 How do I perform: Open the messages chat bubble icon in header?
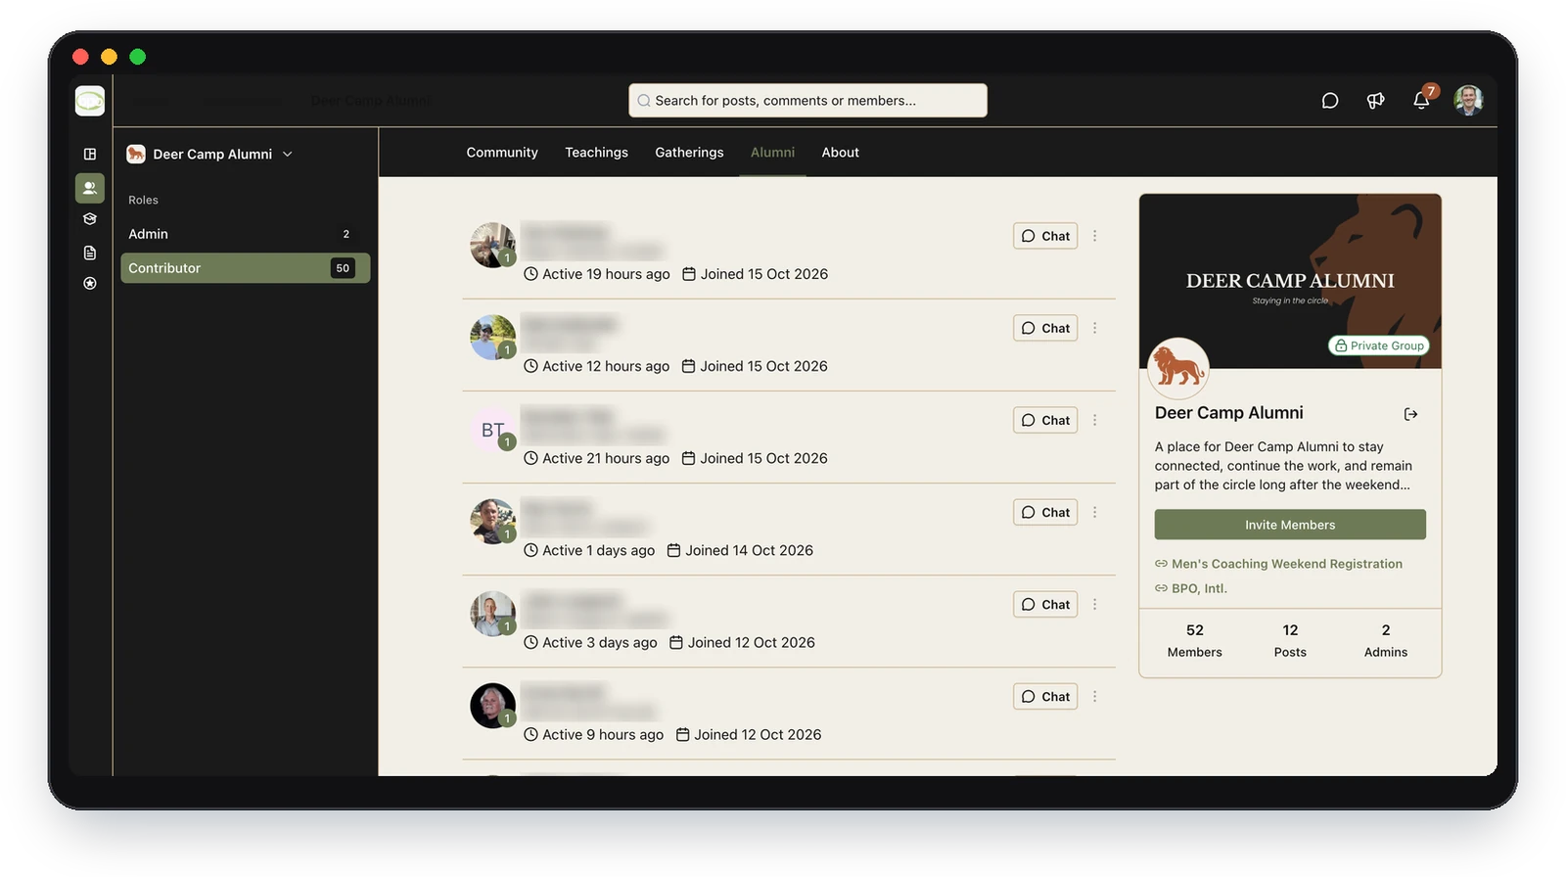(1329, 101)
